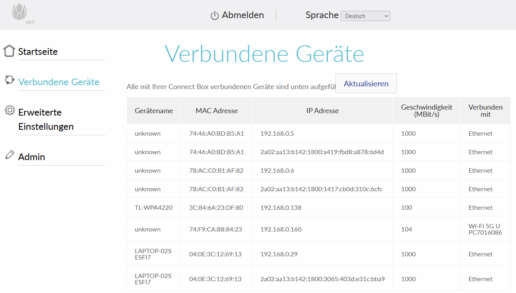Click the house icon for Startseite
516x293 pixels.
(x=9, y=51)
